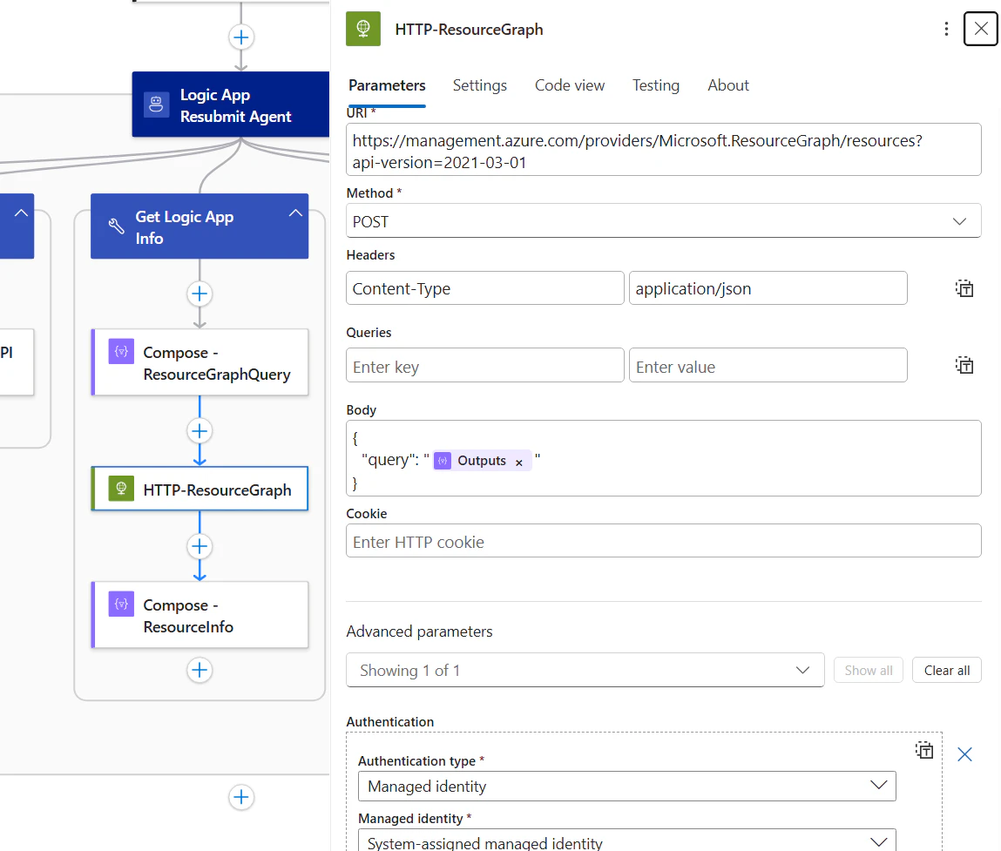Add step at bottom of canvas

240,797
